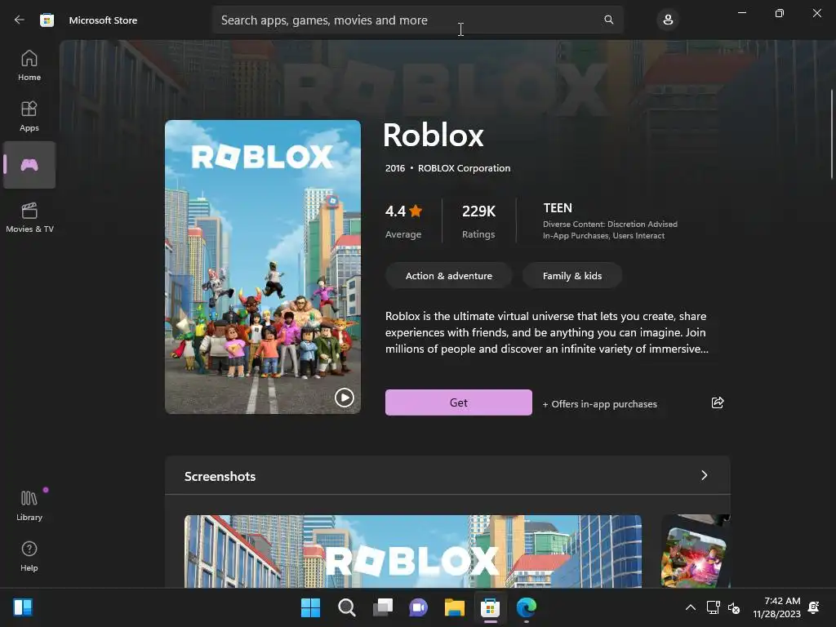This screenshot has width=836, height=627.
Task: Open the Library in sidebar
Action: click(29, 505)
